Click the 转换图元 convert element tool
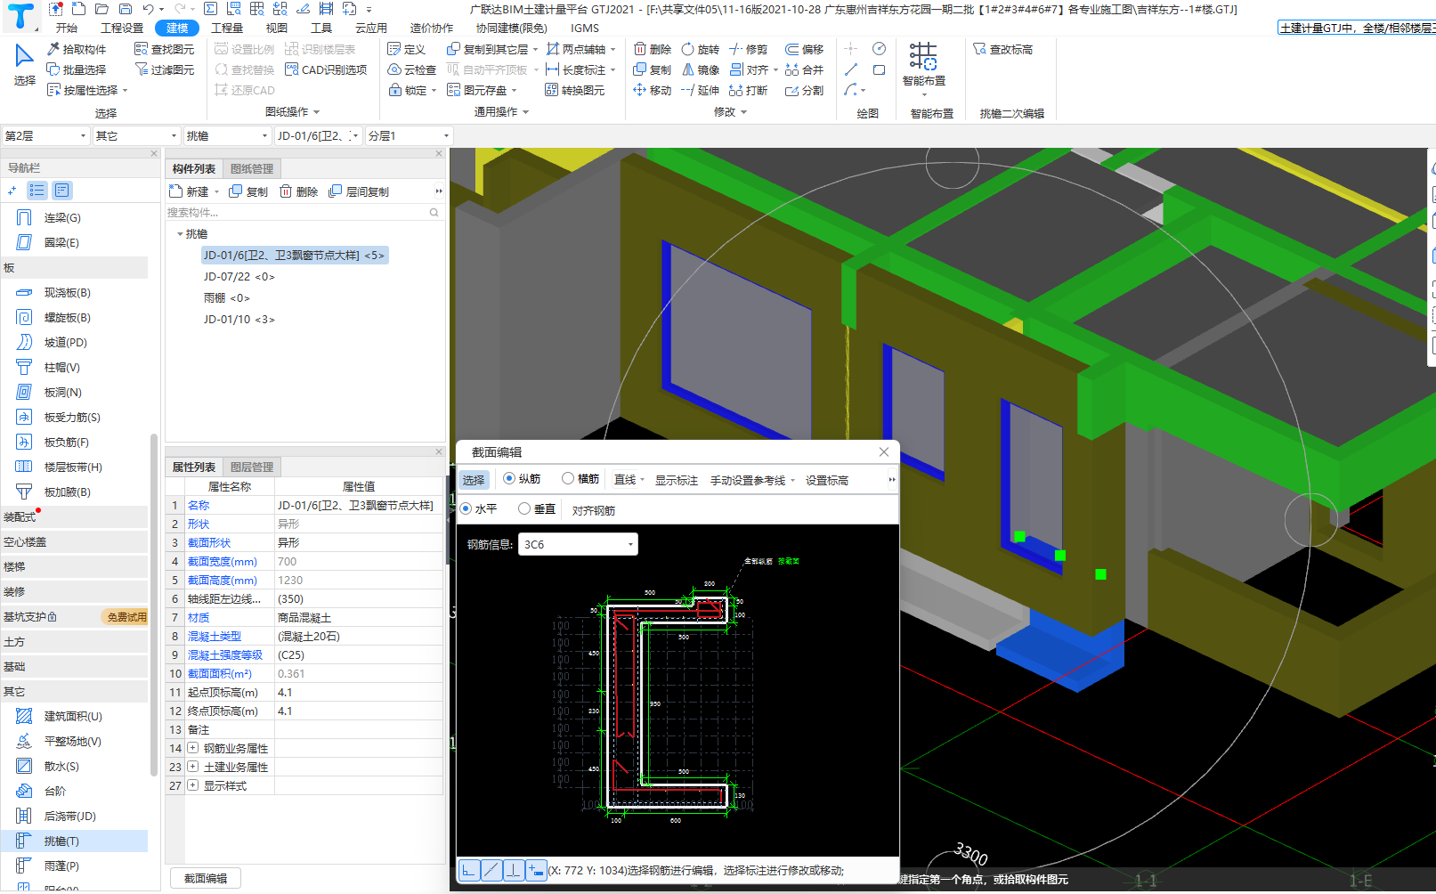This screenshot has width=1436, height=894. (x=575, y=90)
